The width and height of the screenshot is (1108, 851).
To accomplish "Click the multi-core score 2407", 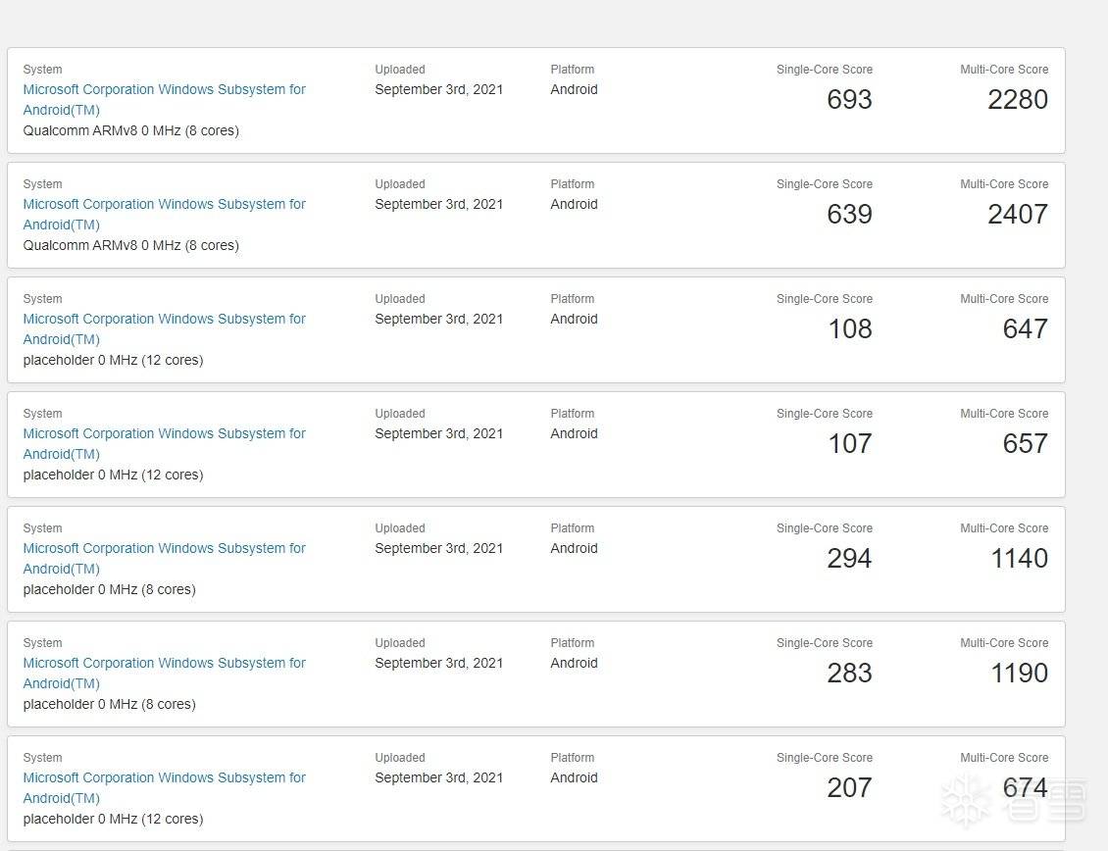I will click(x=1017, y=215).
